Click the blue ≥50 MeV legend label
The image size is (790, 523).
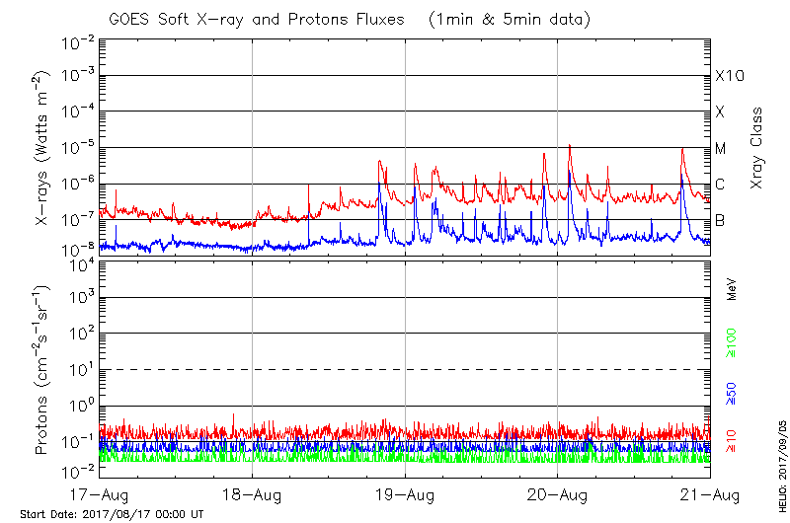click(x=732, y=391)
